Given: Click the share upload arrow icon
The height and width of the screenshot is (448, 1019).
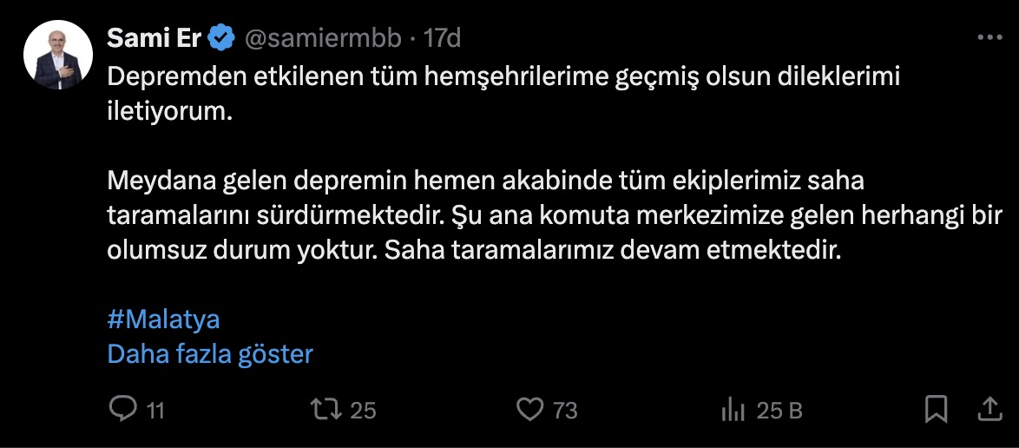Looking at the screenshot, I should click(989, 409).
